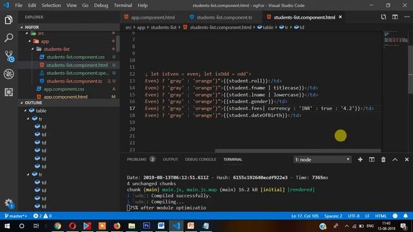Select the Terminal panel tab
Viewport: 413px width, 232px height.
click(232, 159)
